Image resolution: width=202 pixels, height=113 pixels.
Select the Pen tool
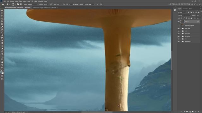(x=2, y=51)
